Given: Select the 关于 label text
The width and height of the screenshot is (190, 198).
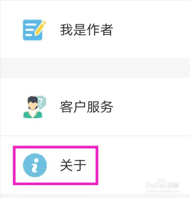Looking at the screenshot, I should point(73,165).
